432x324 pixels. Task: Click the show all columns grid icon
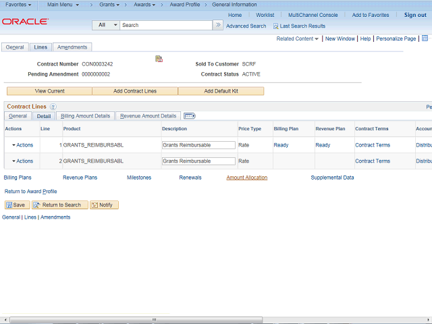pyautogui.click(x=190, y=116)
